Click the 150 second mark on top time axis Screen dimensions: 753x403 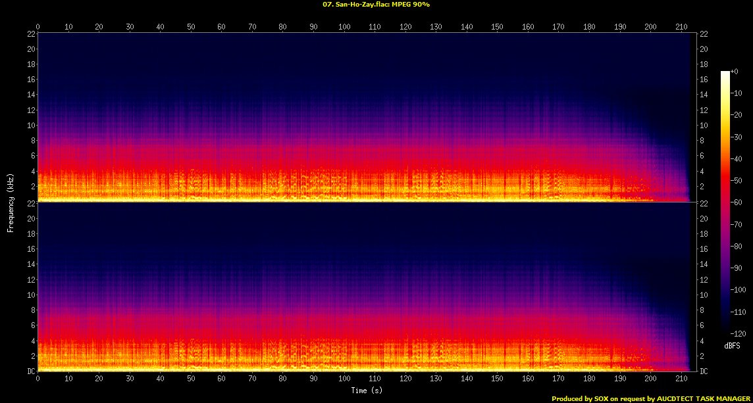(497, 27)
